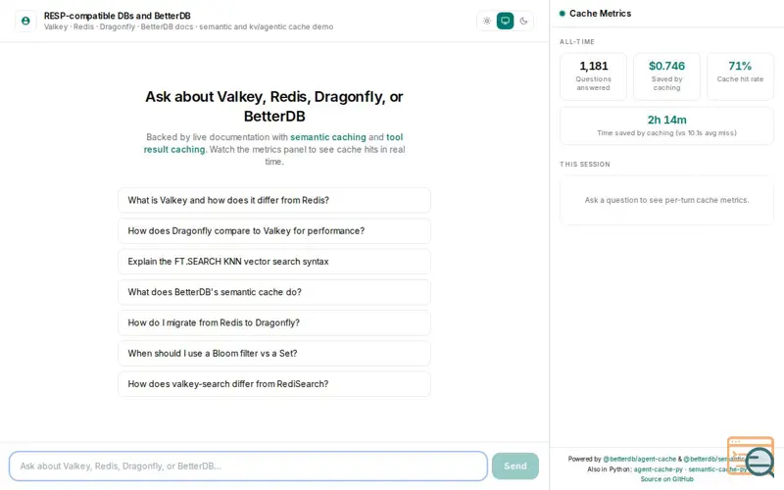Open the semantic caching link

[x=328, y=137]
